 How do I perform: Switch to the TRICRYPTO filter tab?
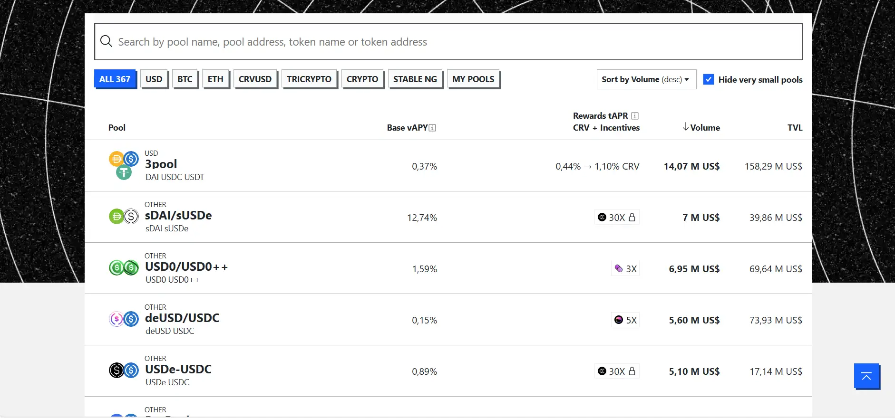pyautogui.click(x=309, y=79)
